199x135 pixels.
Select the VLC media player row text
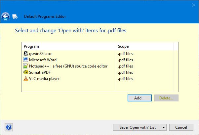44,79
